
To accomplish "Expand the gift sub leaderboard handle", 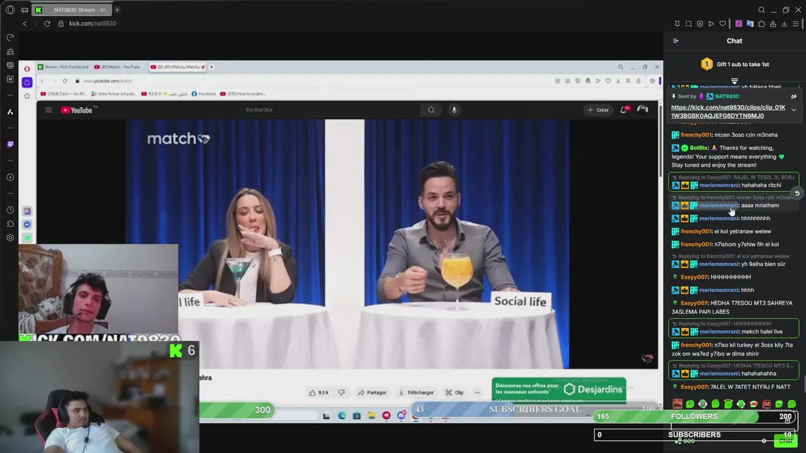I will 734,81.
